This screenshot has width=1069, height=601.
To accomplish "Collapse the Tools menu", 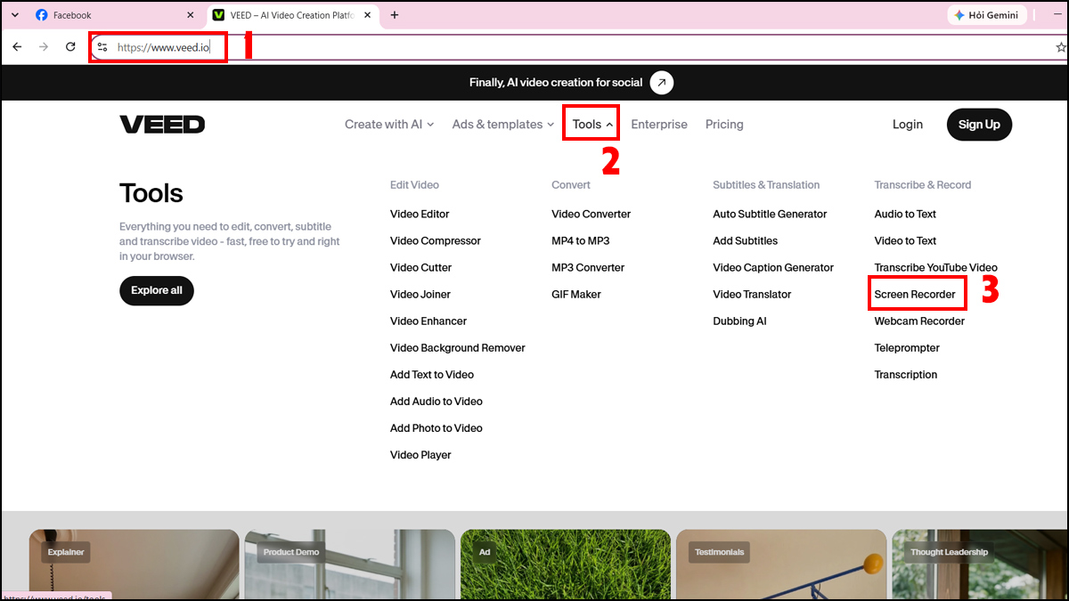I will [592, 125].
